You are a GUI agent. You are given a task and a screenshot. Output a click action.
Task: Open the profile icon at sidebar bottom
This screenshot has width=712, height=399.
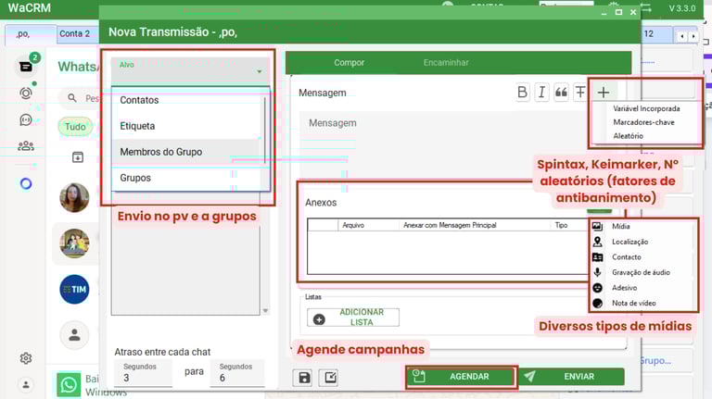pyautogui.click(x=26, y=385)
